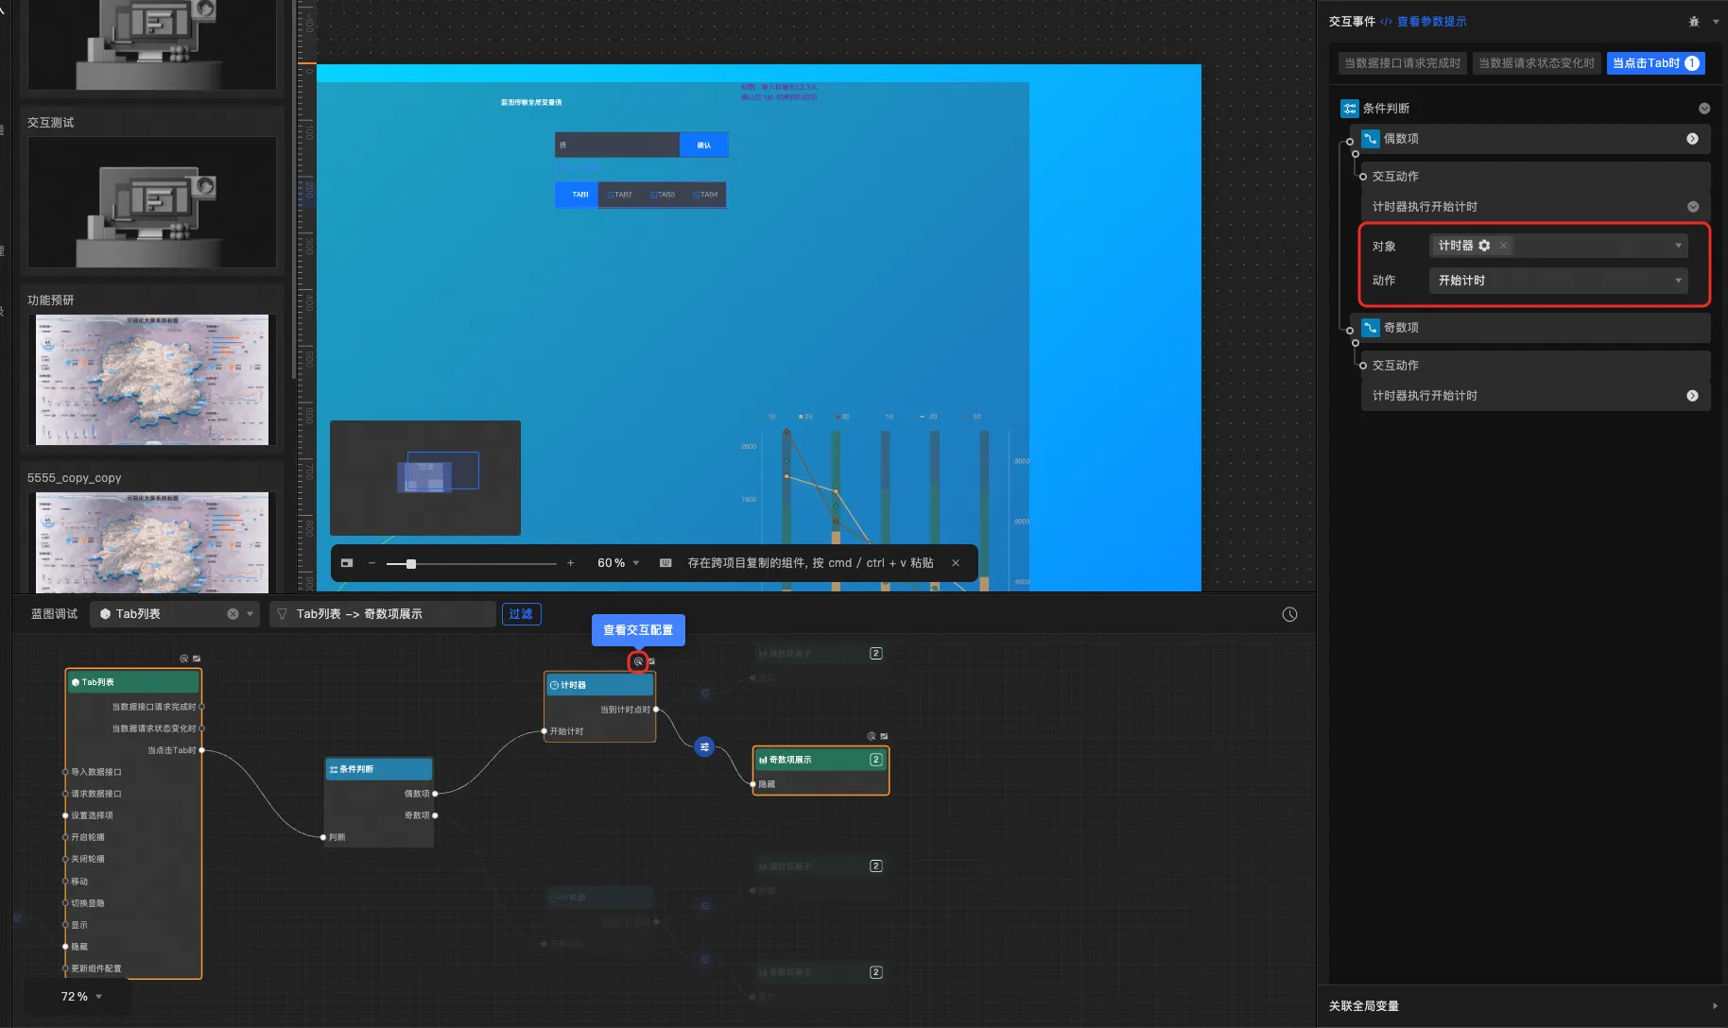Image resolution: width=1728 pixels, height=1028 pixels.
Task: Click the keyboard shortcut icon in the zoom bar
Action: (x=665, y=563)
